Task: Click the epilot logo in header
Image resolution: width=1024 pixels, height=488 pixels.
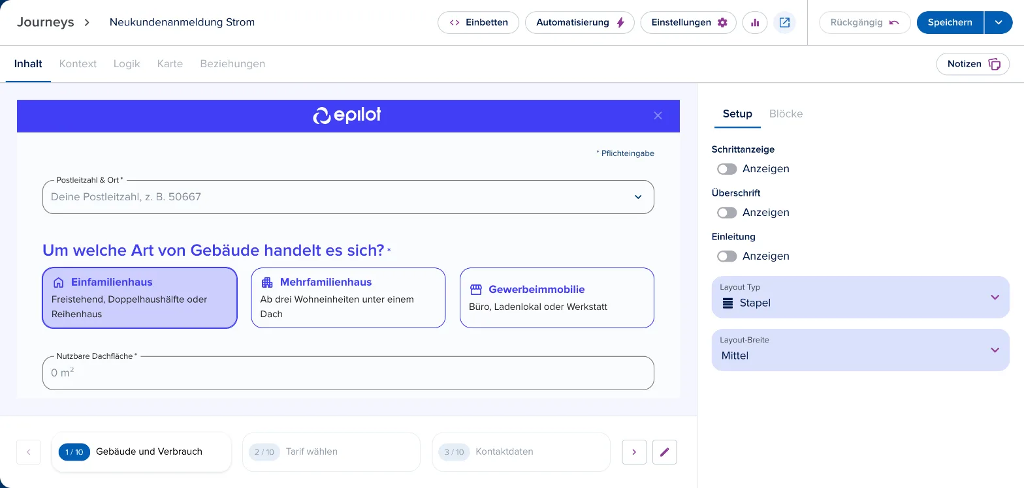Action: click(x=347, y=115)
